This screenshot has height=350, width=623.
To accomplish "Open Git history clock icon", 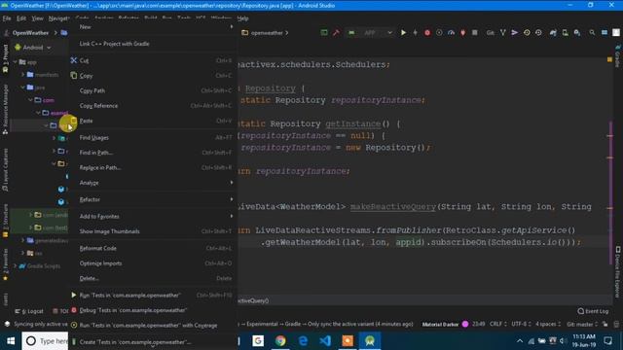I will [527, 32].
